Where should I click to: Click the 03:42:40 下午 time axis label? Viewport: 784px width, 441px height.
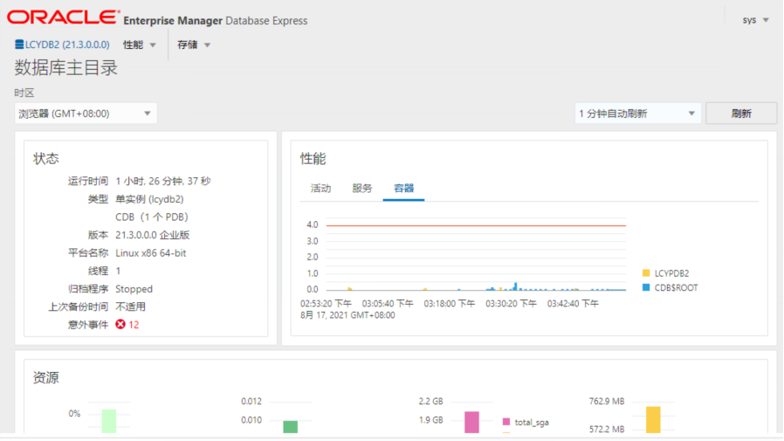(x=573, y=304)
